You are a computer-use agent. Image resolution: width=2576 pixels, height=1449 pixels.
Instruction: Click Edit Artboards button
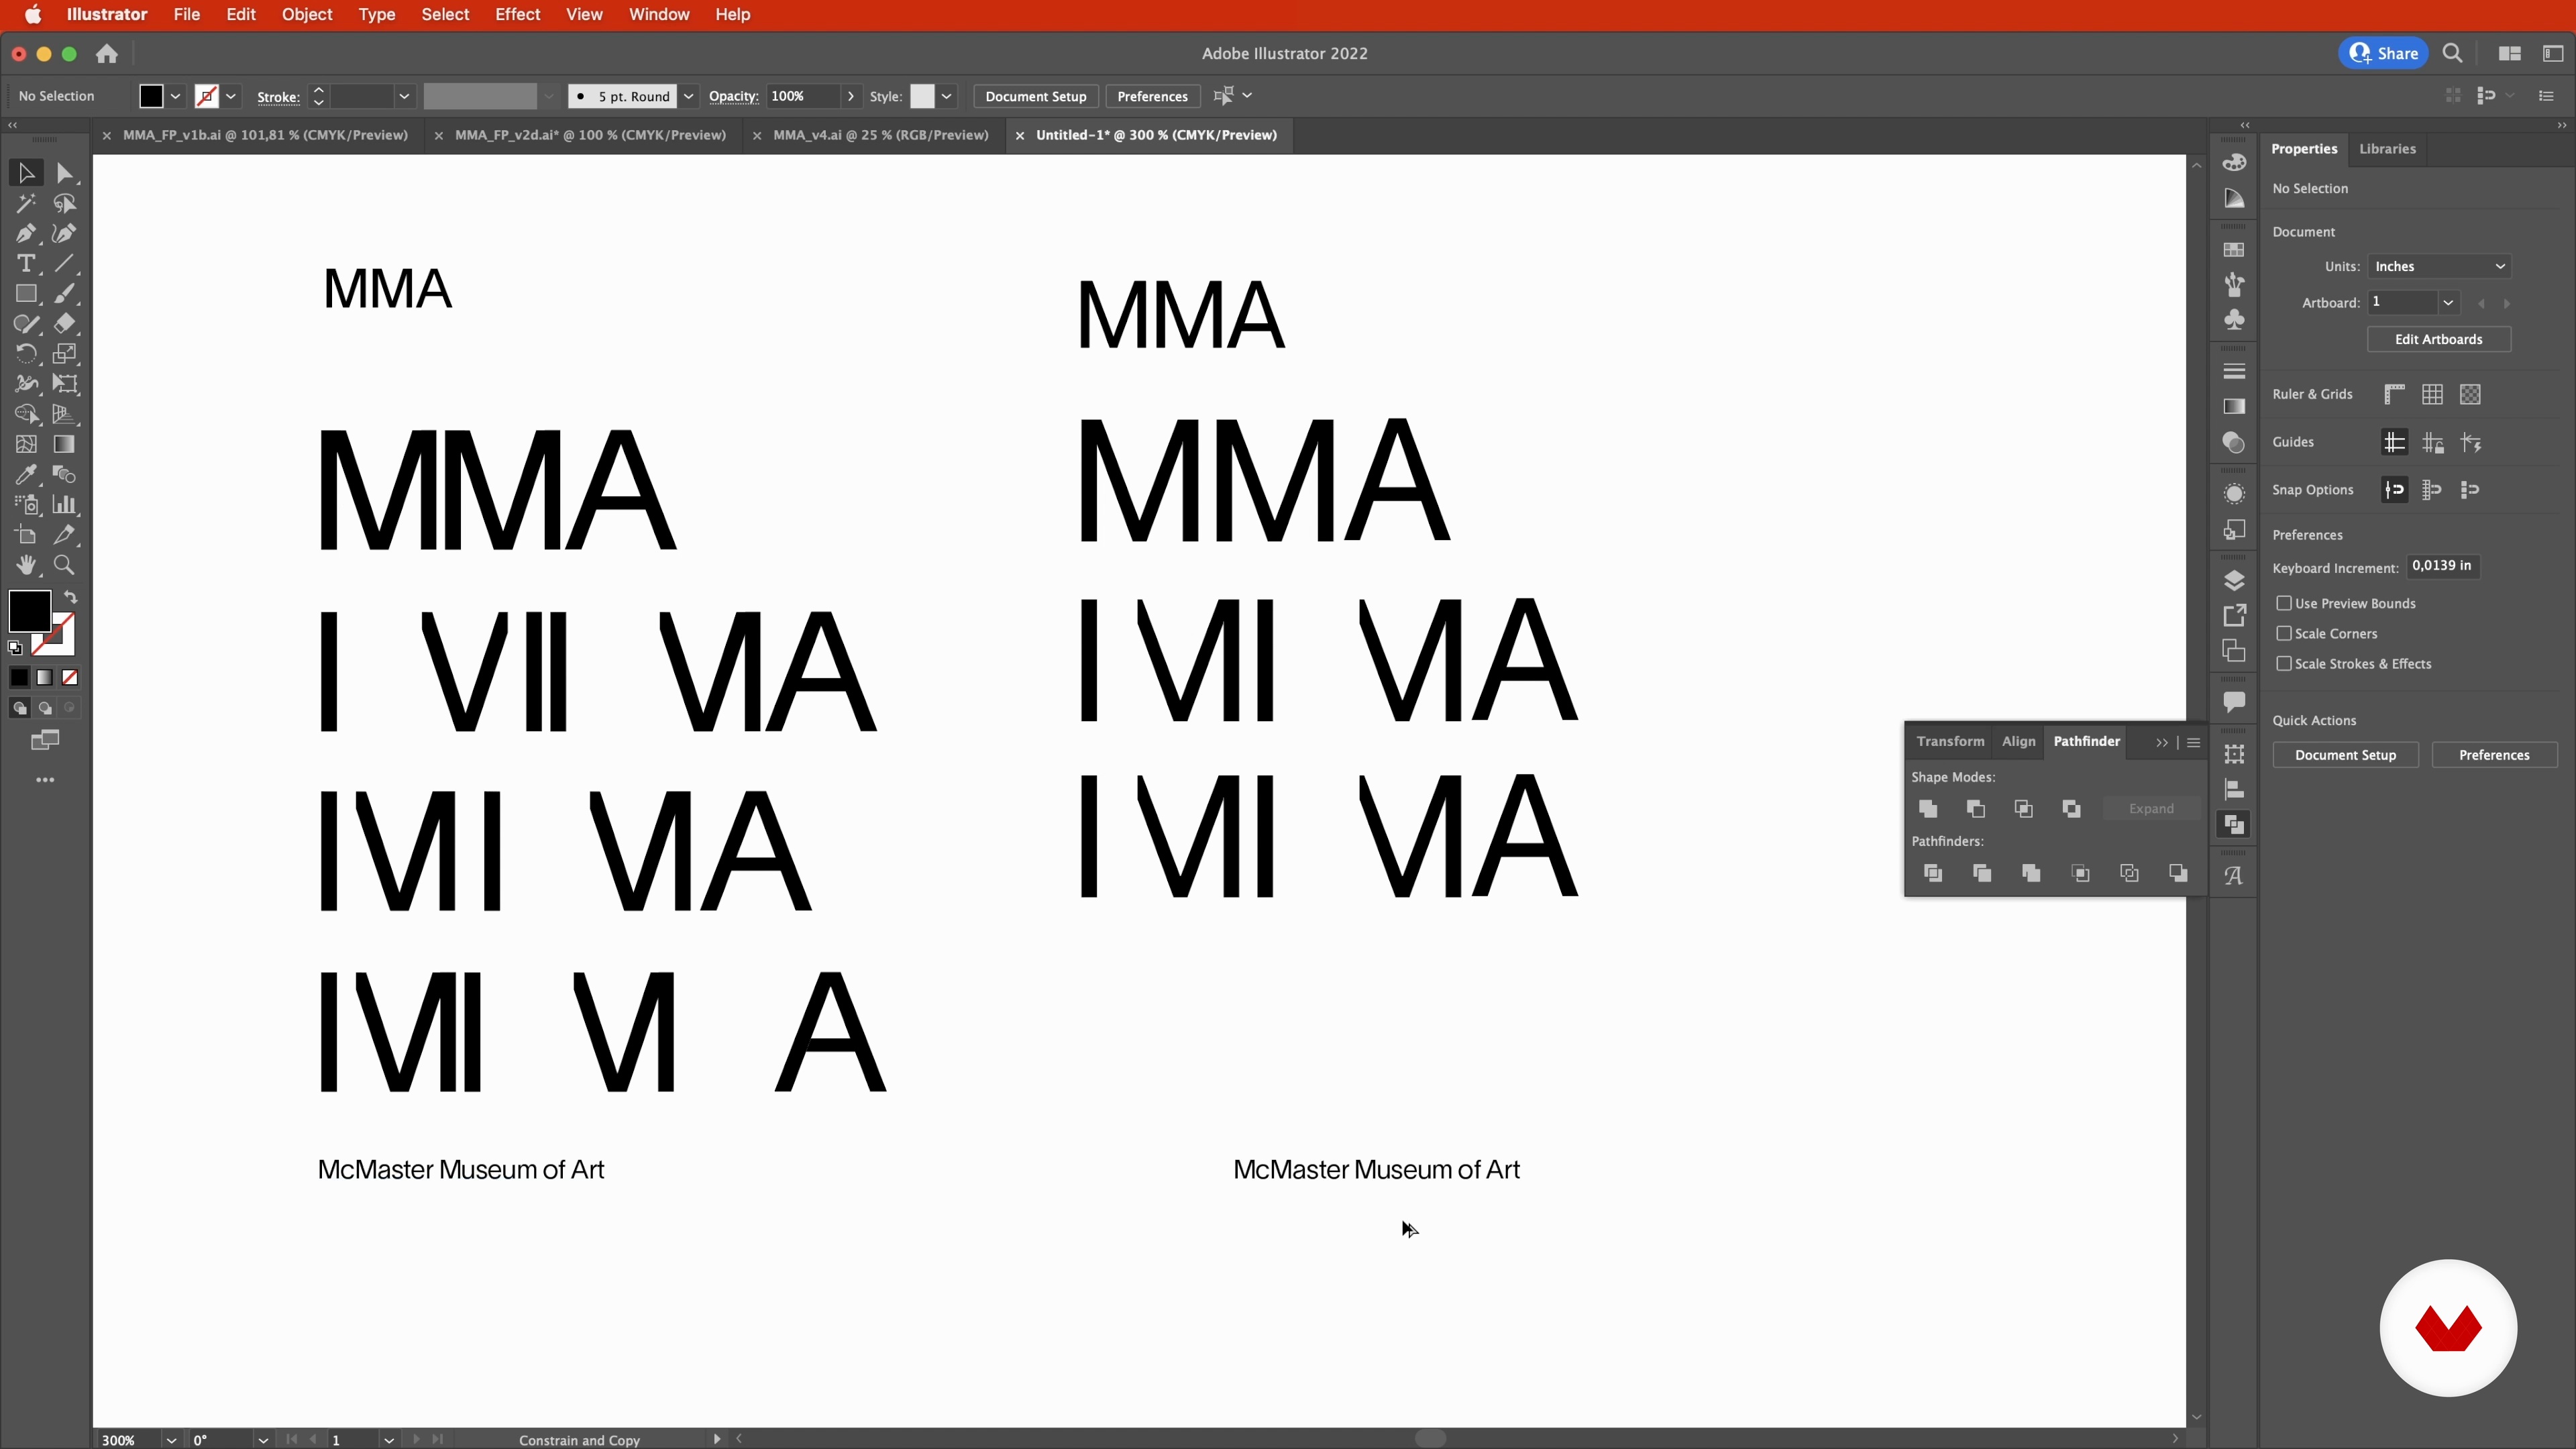pos(2438,339)
